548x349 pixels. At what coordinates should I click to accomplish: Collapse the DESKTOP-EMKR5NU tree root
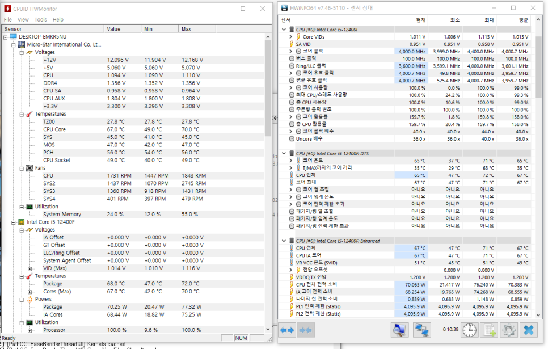(5, 37)
